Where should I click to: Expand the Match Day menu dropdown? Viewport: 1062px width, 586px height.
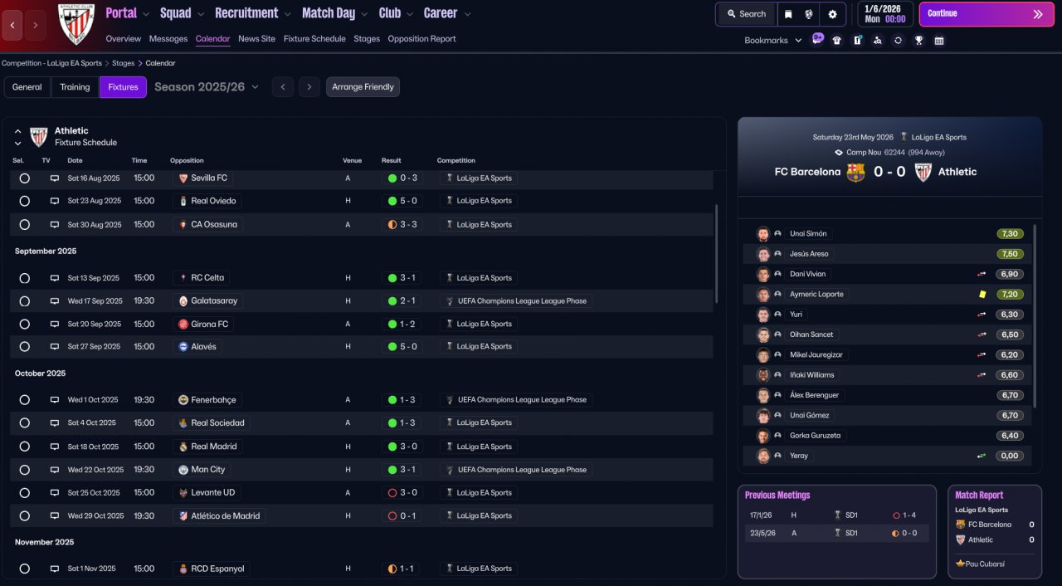[x=364, y=14]
